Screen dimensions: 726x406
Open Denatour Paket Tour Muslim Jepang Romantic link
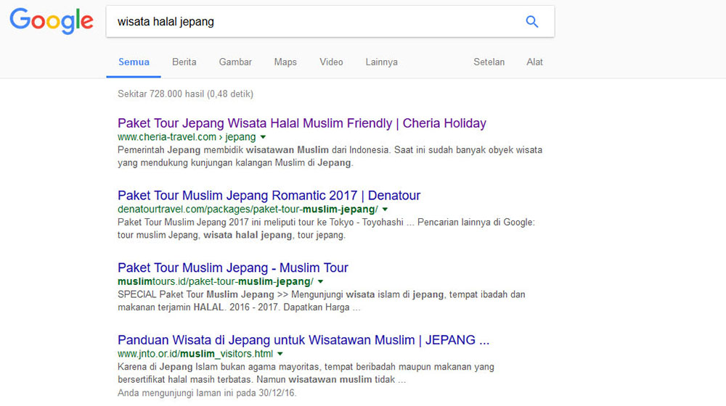269,196
